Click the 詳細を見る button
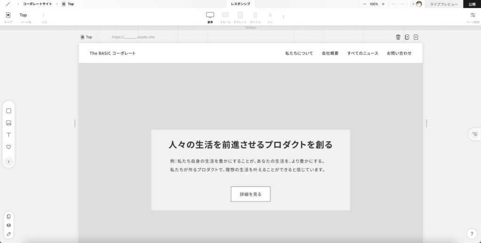Image resolution: width=481 pixels, height=243 pixels. click(251, 194)
